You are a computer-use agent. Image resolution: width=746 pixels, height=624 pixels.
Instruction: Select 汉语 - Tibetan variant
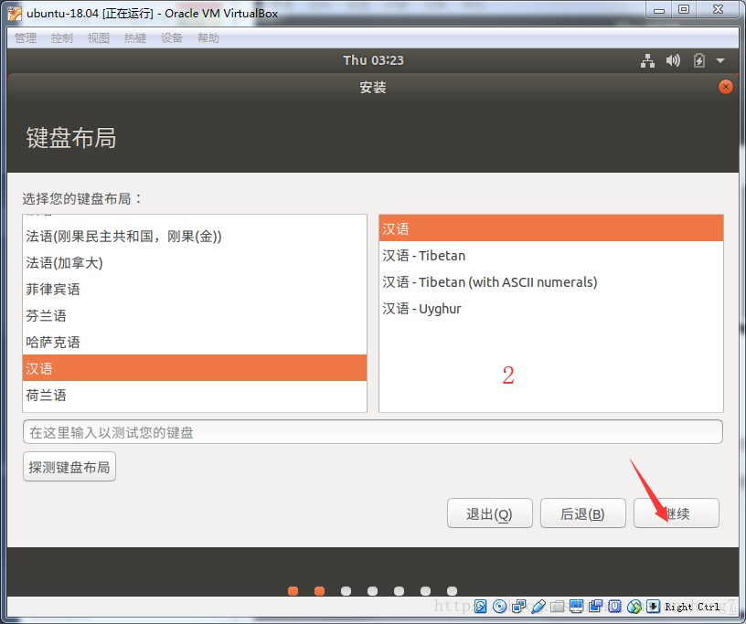coord(551,256)
